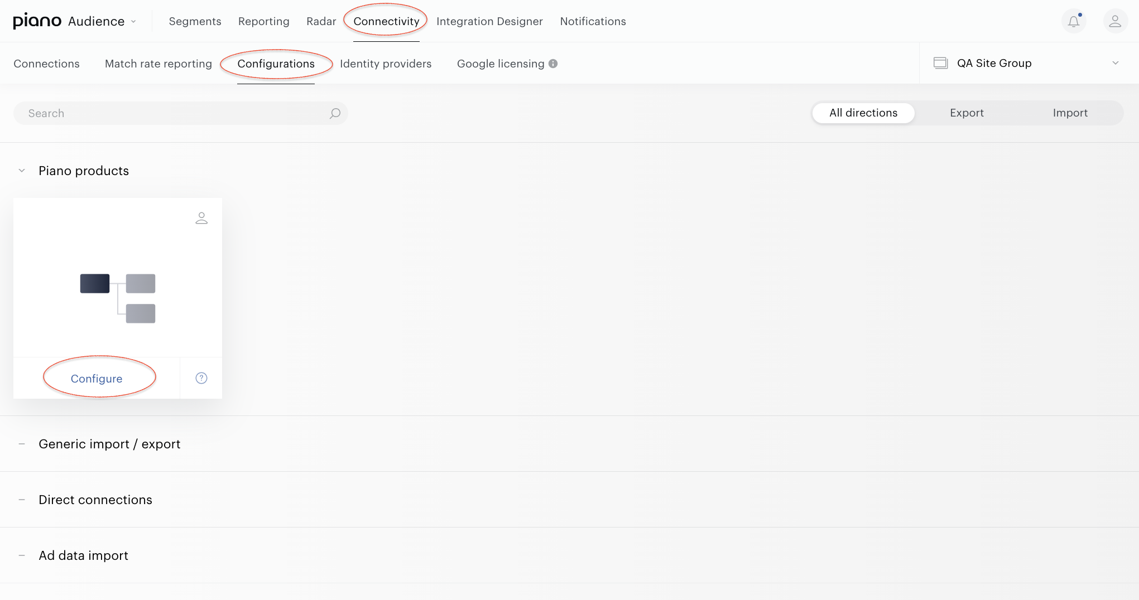Open the QA Site Group dropdown

(1029, 63)
